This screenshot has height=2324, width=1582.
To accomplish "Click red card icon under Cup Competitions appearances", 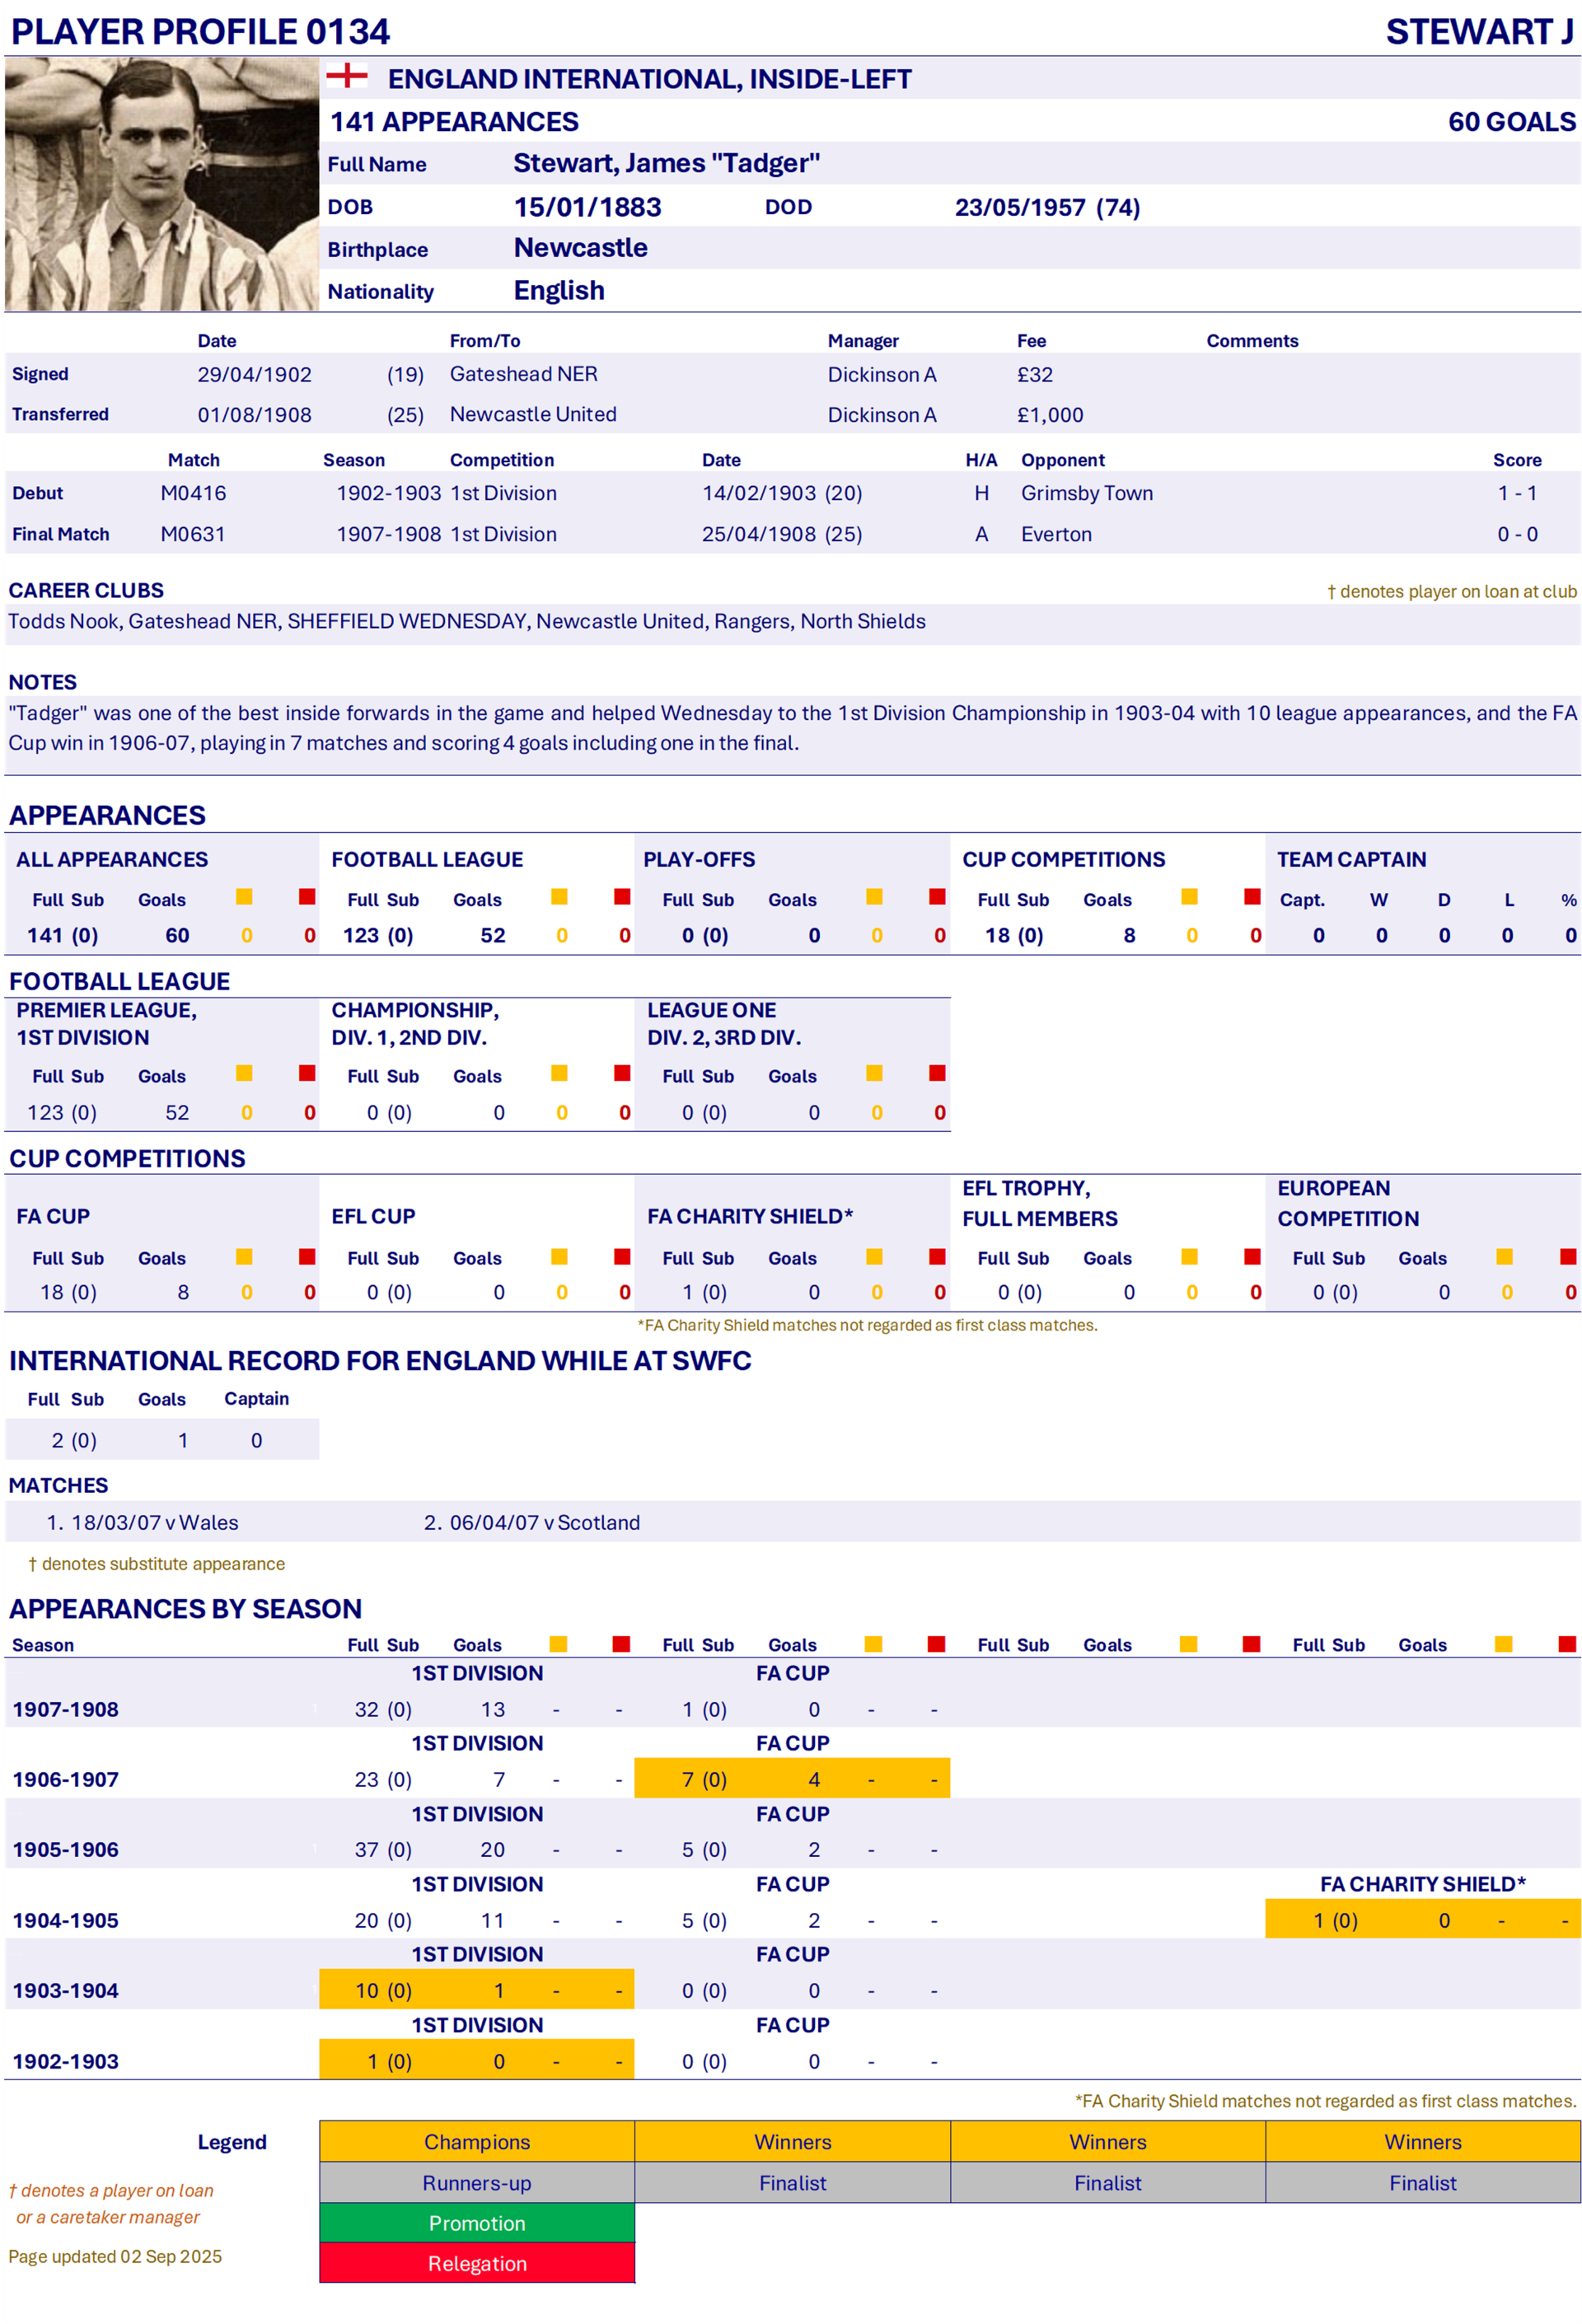I will pos(1252,897).
